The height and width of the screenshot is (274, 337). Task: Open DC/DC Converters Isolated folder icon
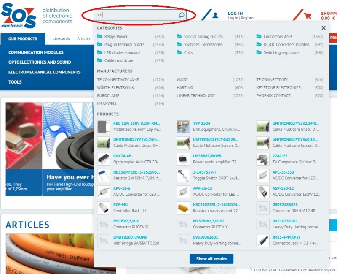tap(259, 44)
